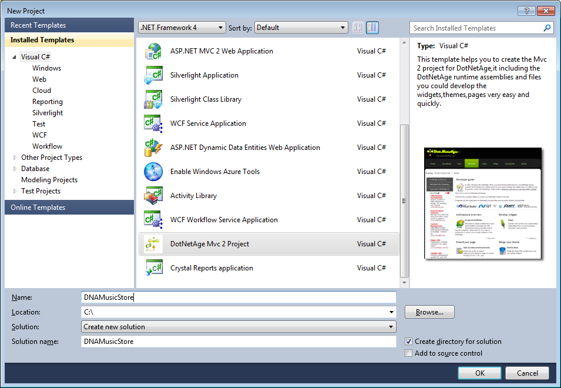
Task: Open the Sort by Default dropdown
Action: (x=301, y=28)
